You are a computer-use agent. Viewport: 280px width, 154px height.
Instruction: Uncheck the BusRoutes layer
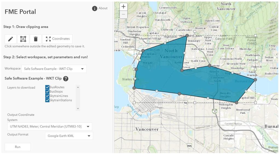(x=47, y=87)
